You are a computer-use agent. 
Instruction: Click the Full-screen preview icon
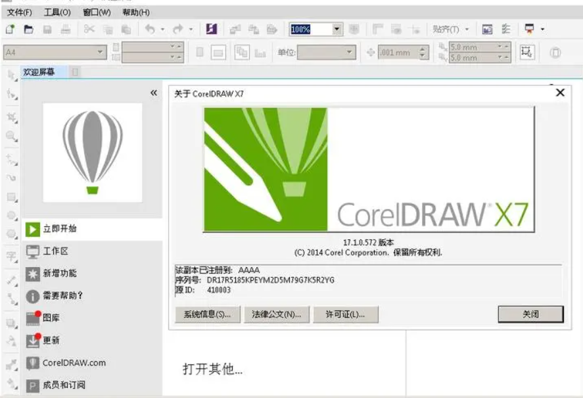point(354,29)
